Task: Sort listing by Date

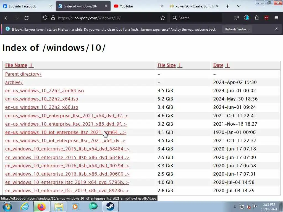Action: [221, 65]
